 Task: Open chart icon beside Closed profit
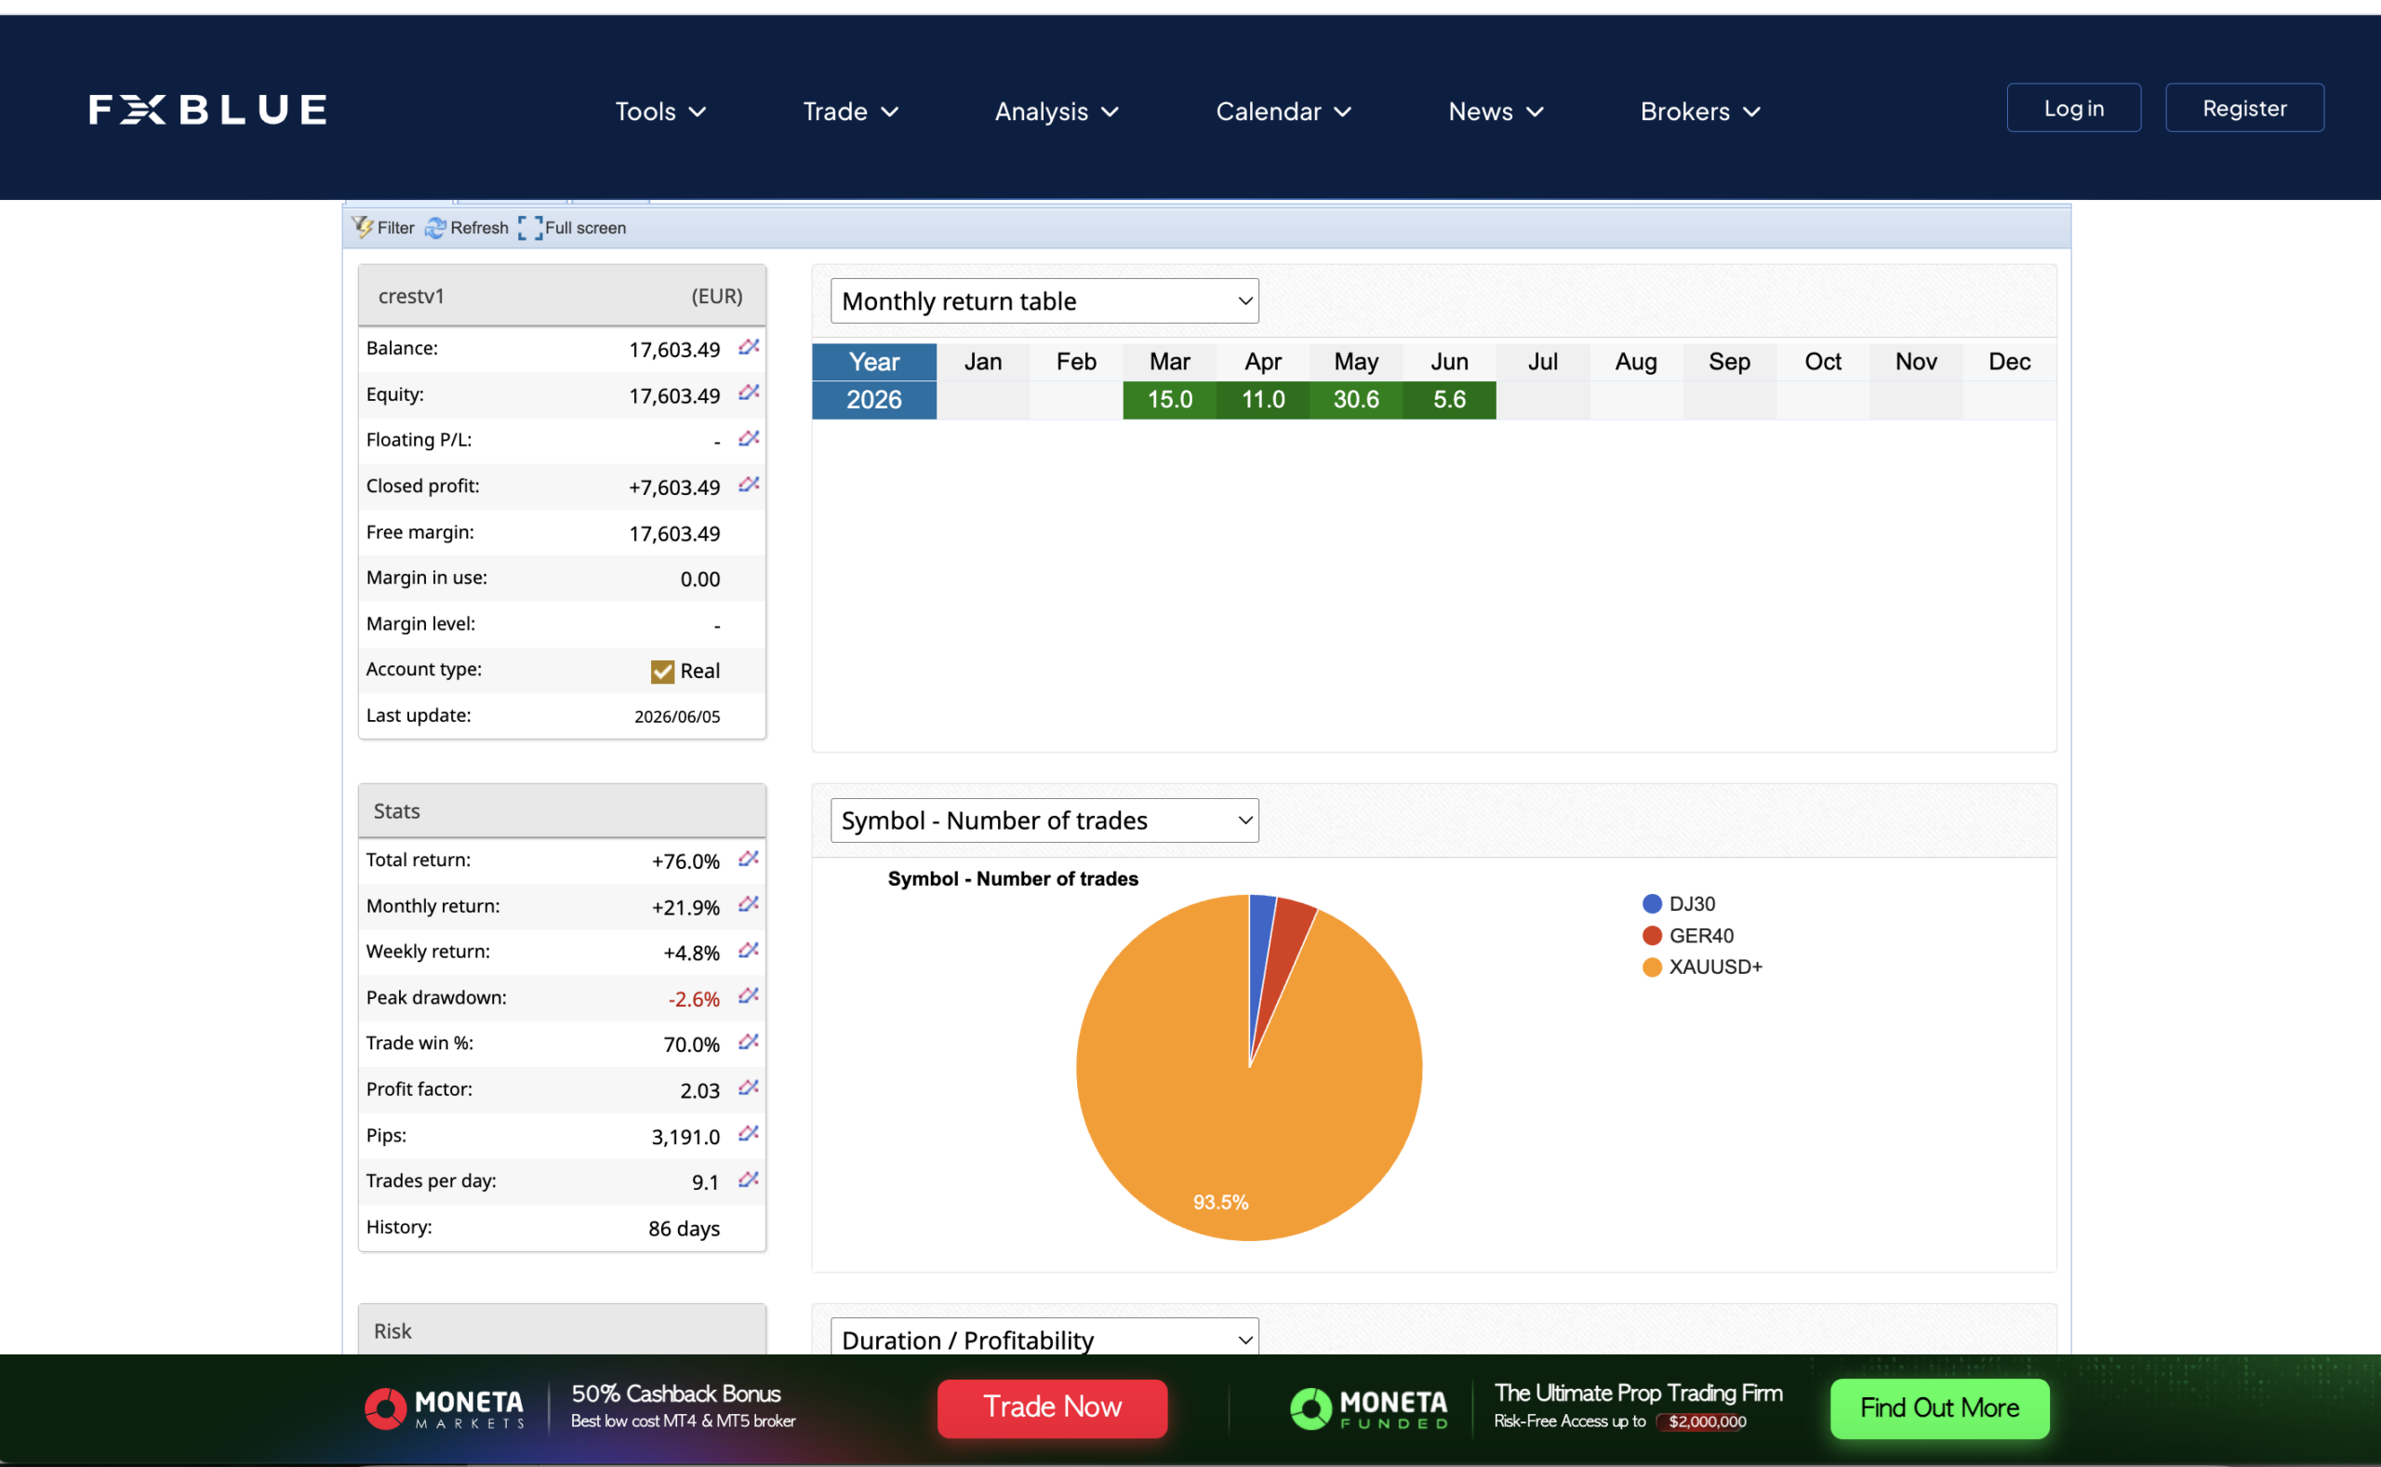(748, 484)
